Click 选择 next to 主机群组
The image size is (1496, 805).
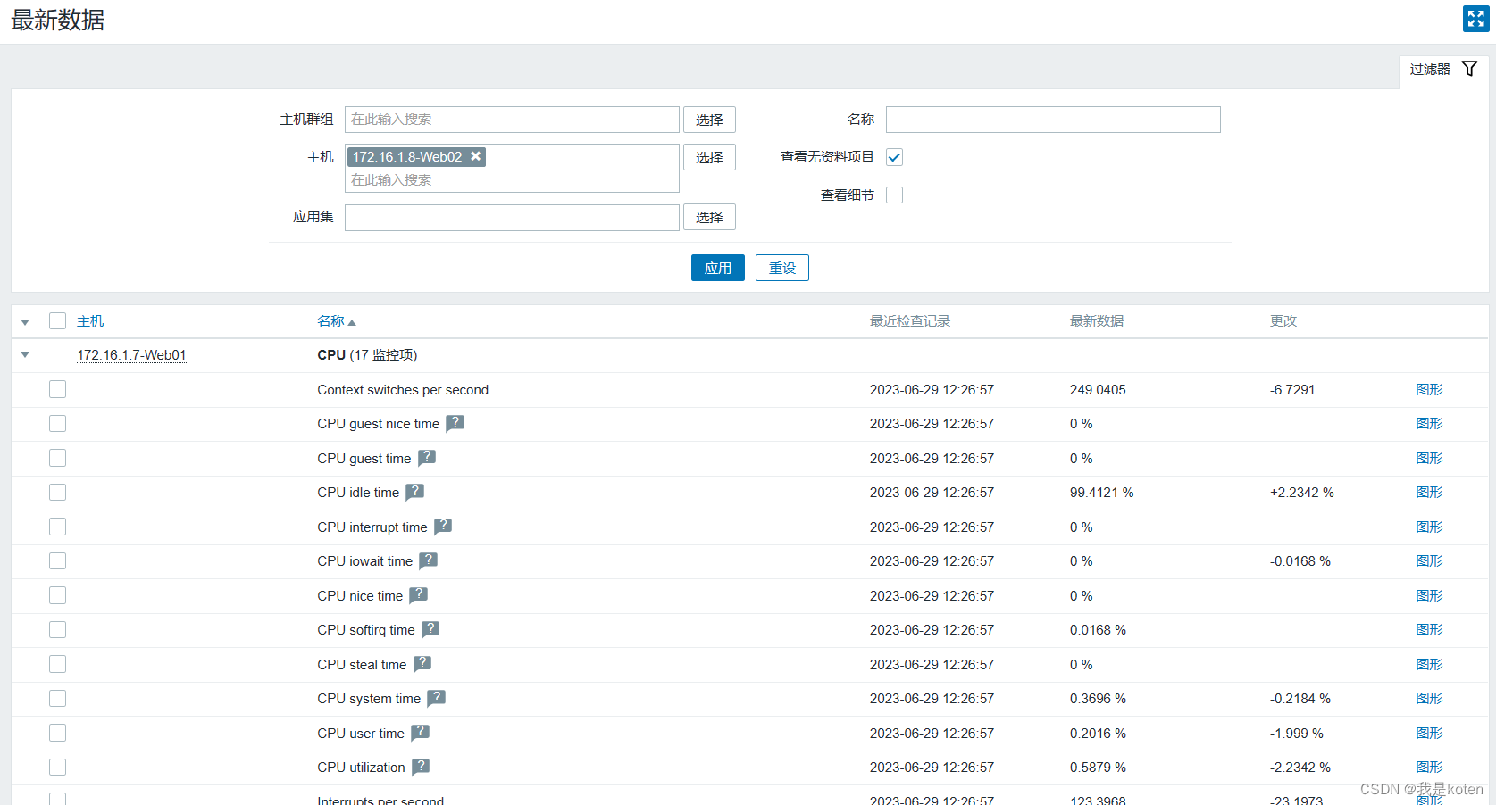pyautogui.click(x=709, y=120)
